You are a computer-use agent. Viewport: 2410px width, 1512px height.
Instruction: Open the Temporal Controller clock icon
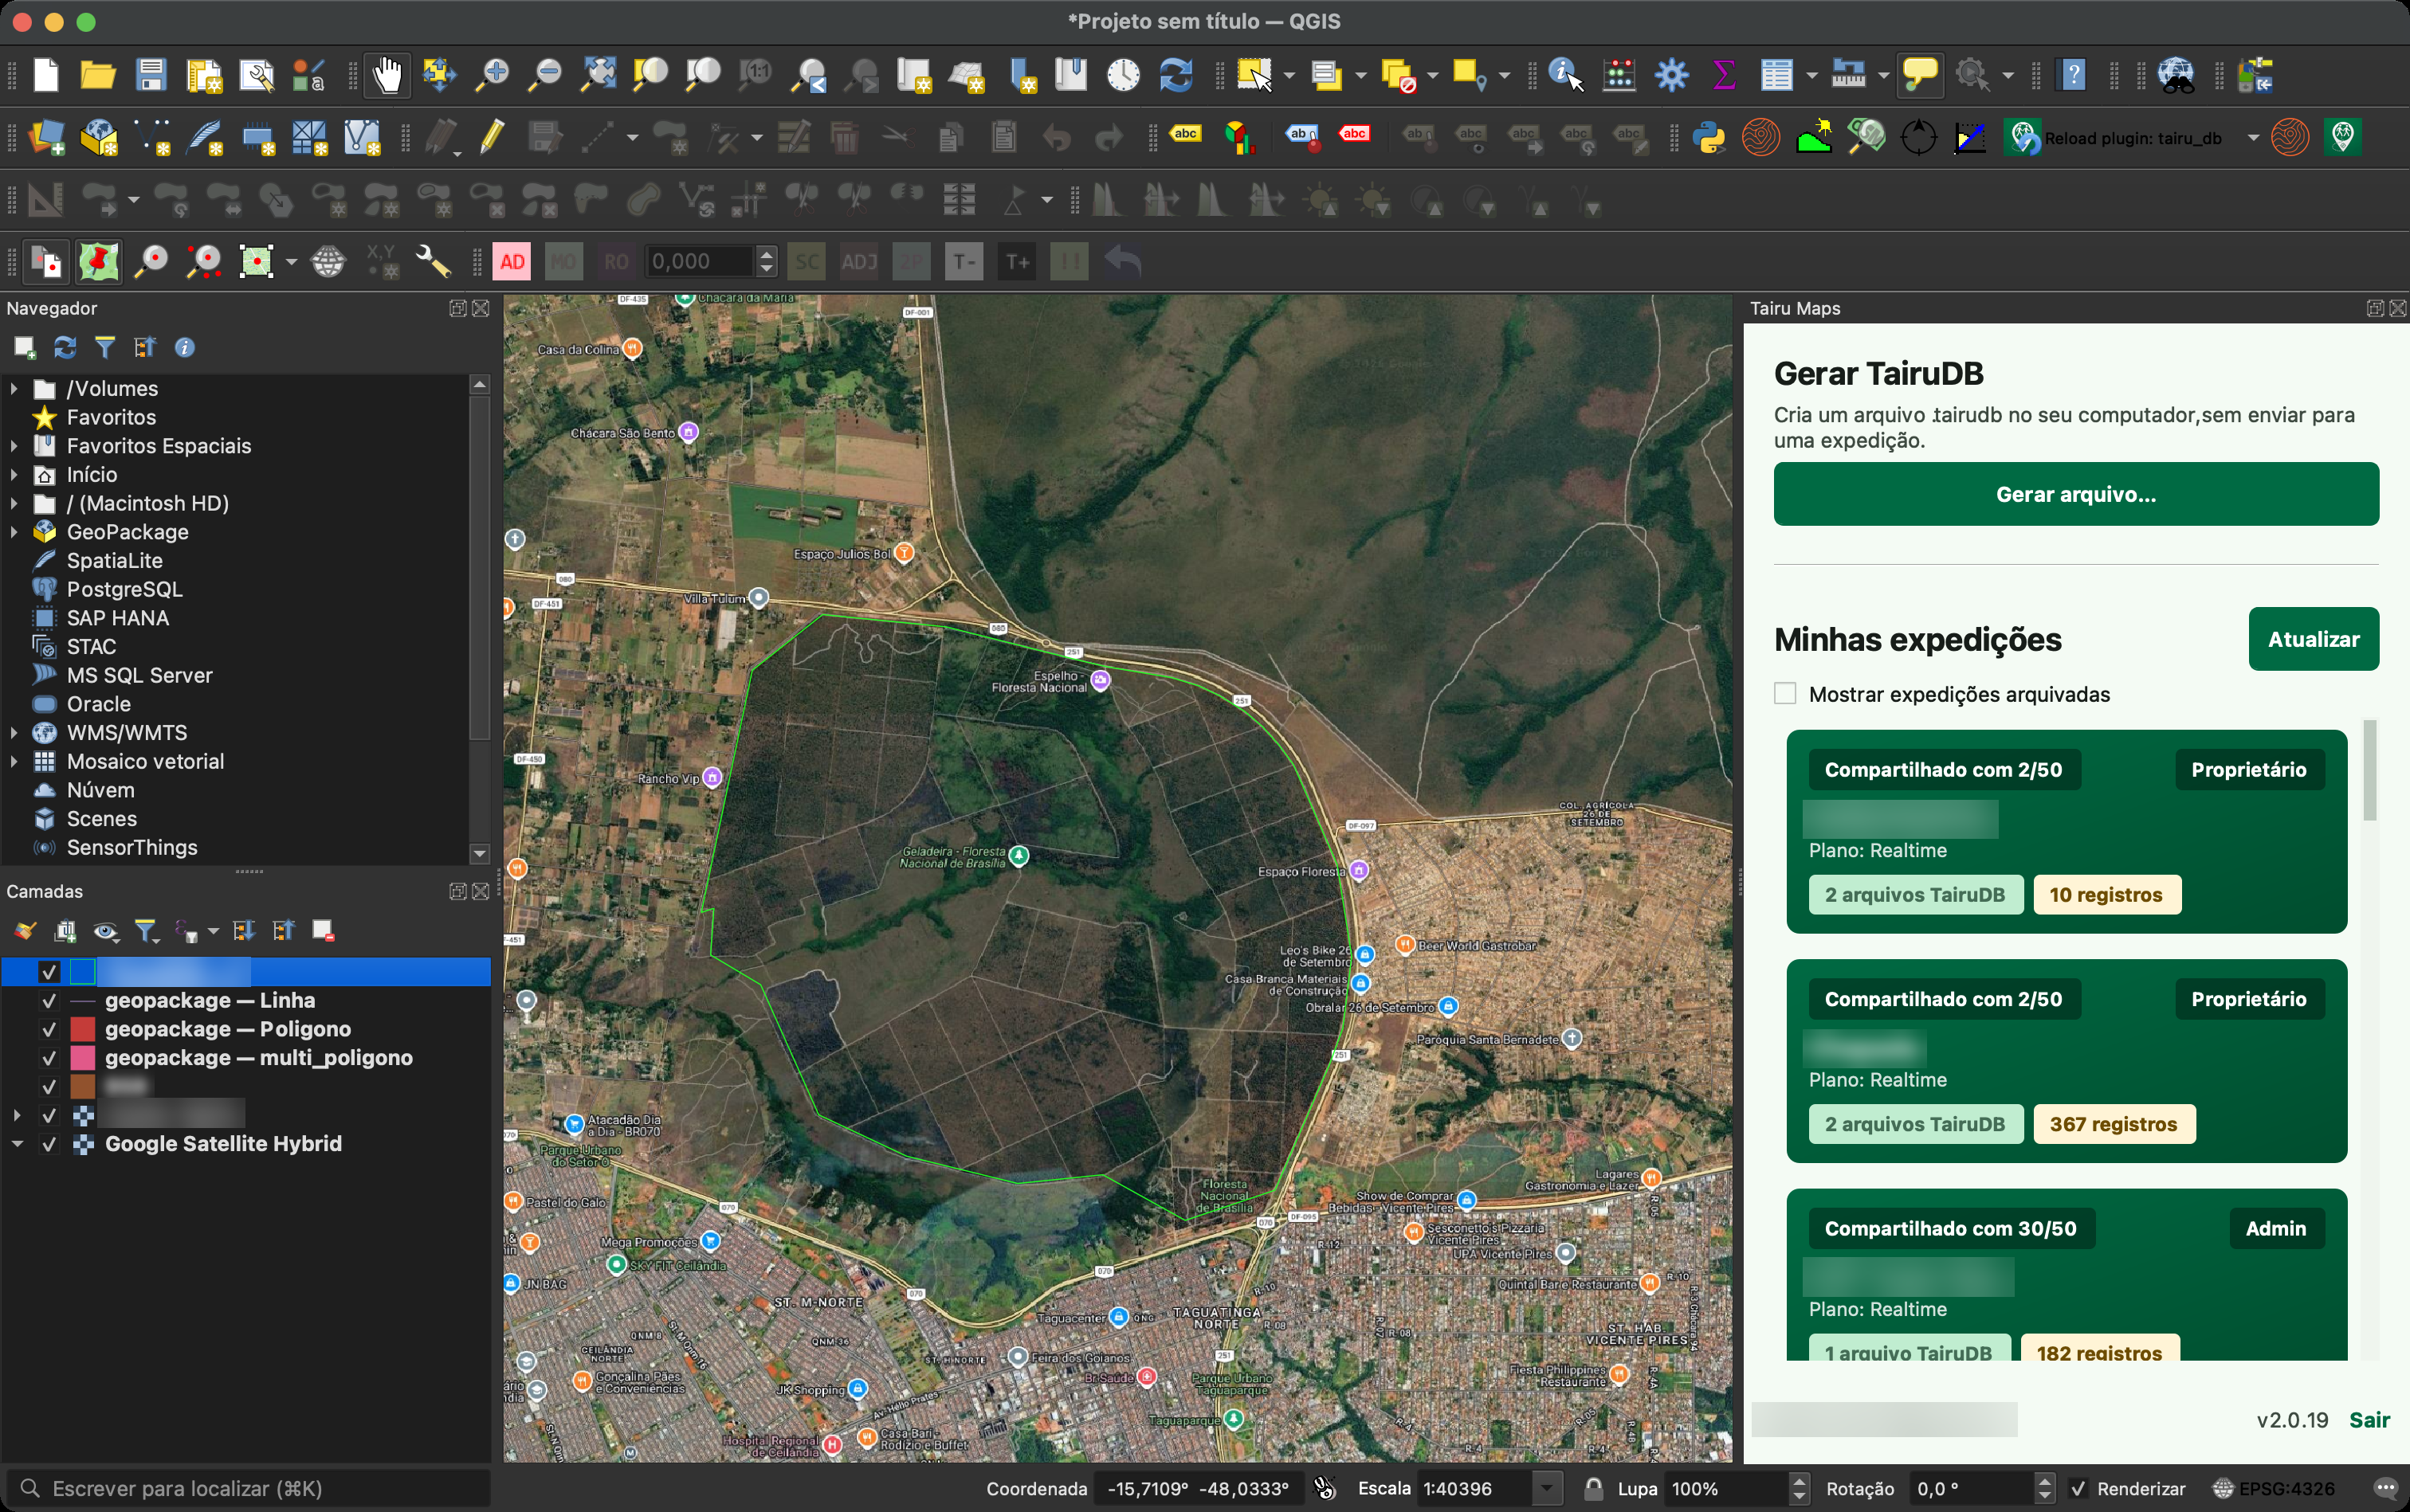pos(1122,75)
